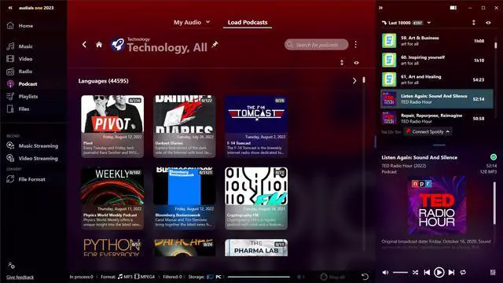Open the Pivot podcast card

click(112, 126)
